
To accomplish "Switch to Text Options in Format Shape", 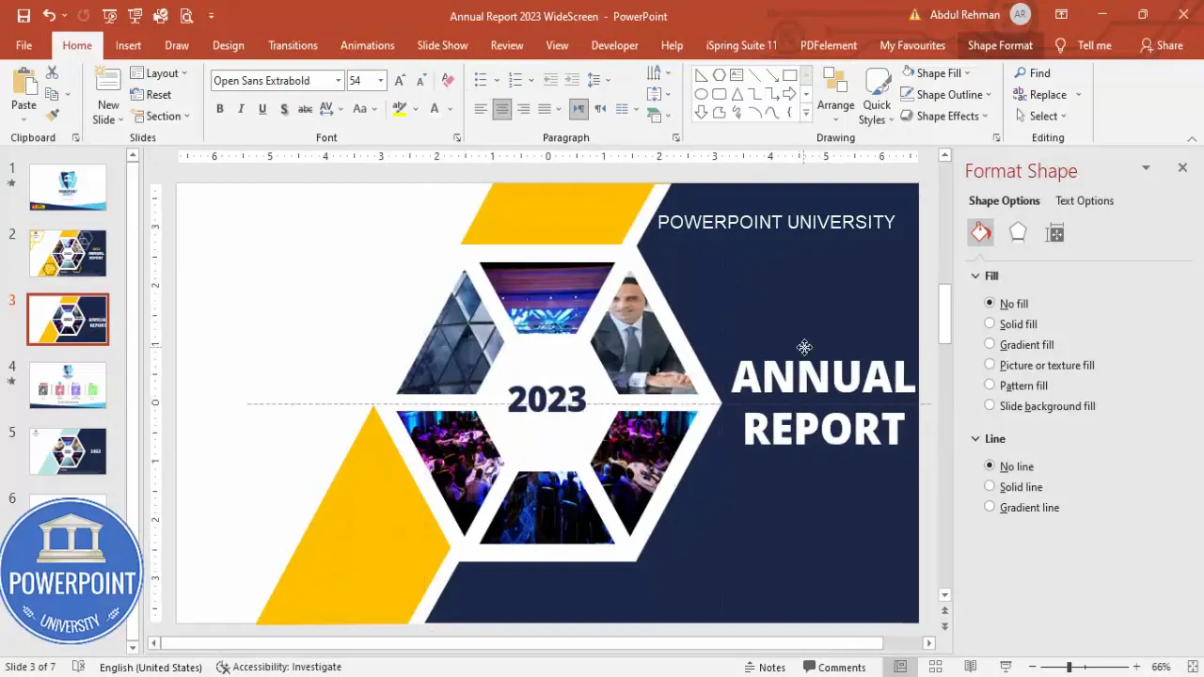I will pyautogui.click(x=1085, y=200).
